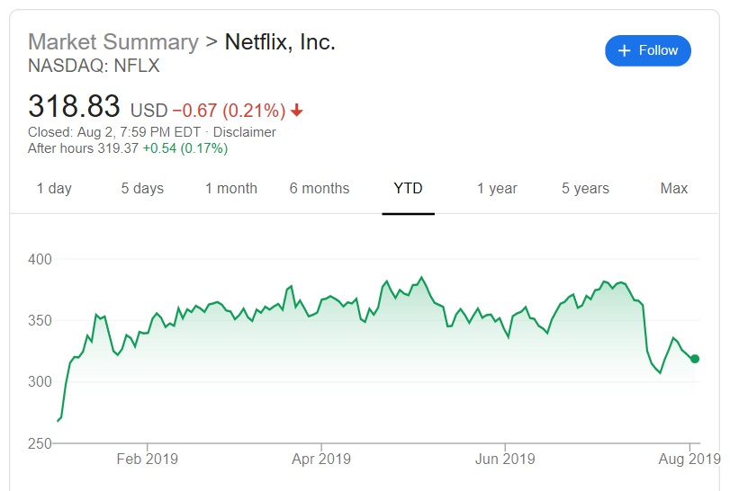Select the 1 day range tab

click(x=54, y=188)
